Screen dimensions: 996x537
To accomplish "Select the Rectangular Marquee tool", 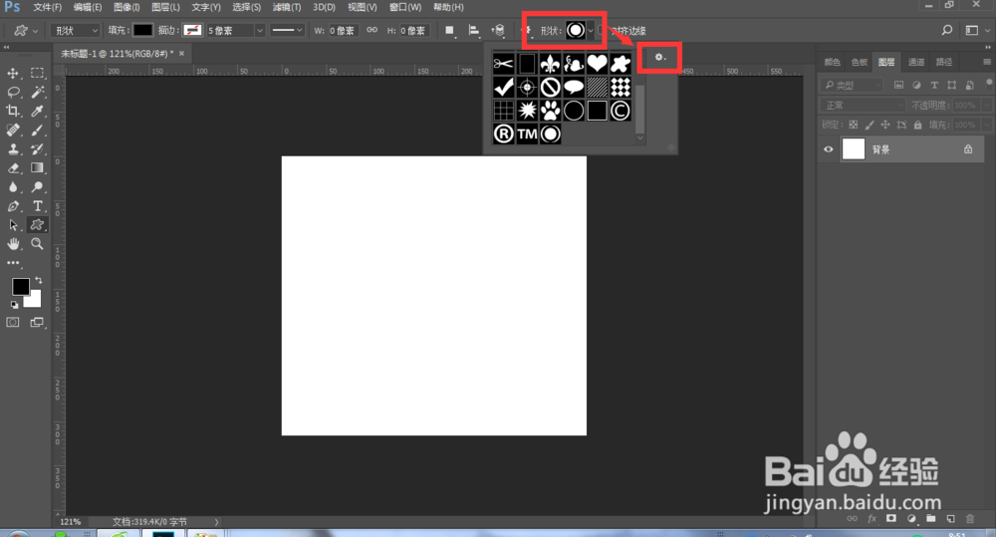I will click(37, 73).
